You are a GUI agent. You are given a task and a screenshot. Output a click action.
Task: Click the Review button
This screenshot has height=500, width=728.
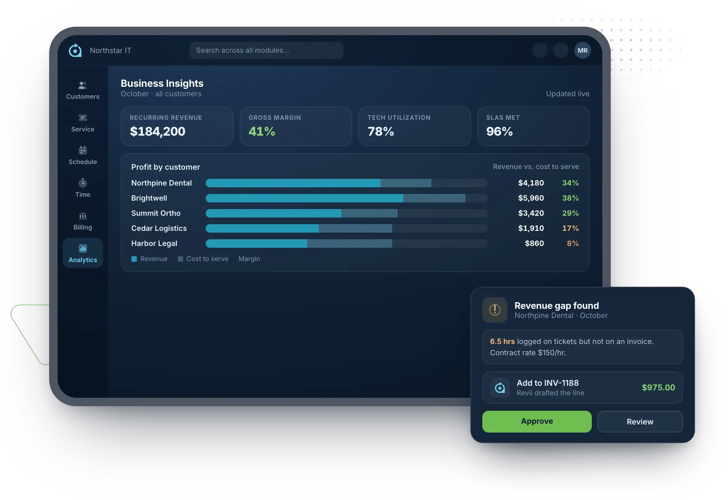pyautogui.click(x=640, y=421)
